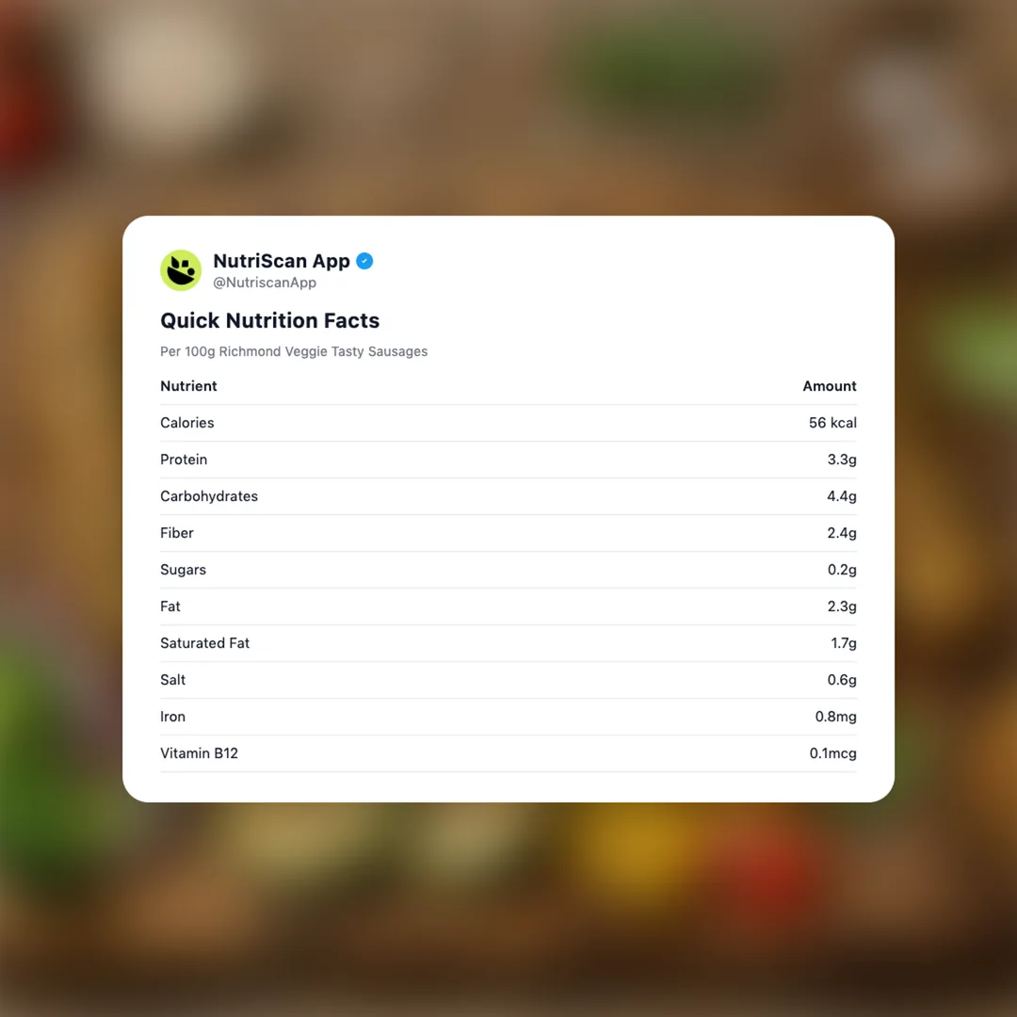Select the Saturated Fat row label

[204, 643]
